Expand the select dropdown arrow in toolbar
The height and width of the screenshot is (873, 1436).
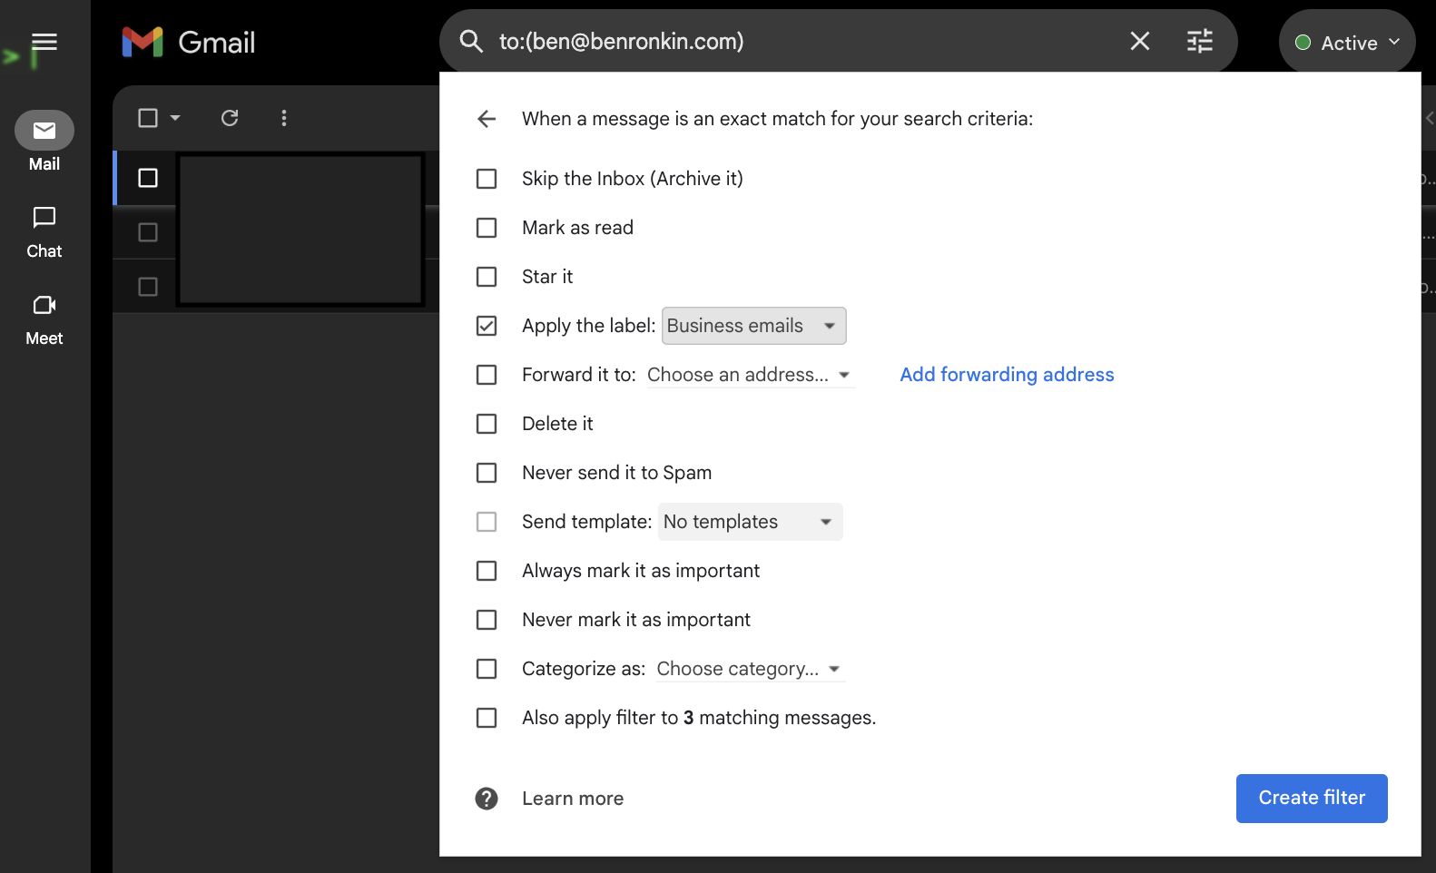[175, 118]
